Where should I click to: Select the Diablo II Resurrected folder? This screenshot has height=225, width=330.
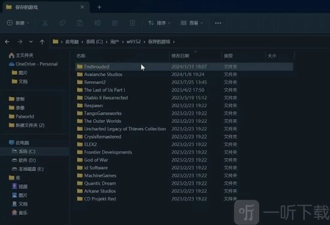click(x=102, y=98)
